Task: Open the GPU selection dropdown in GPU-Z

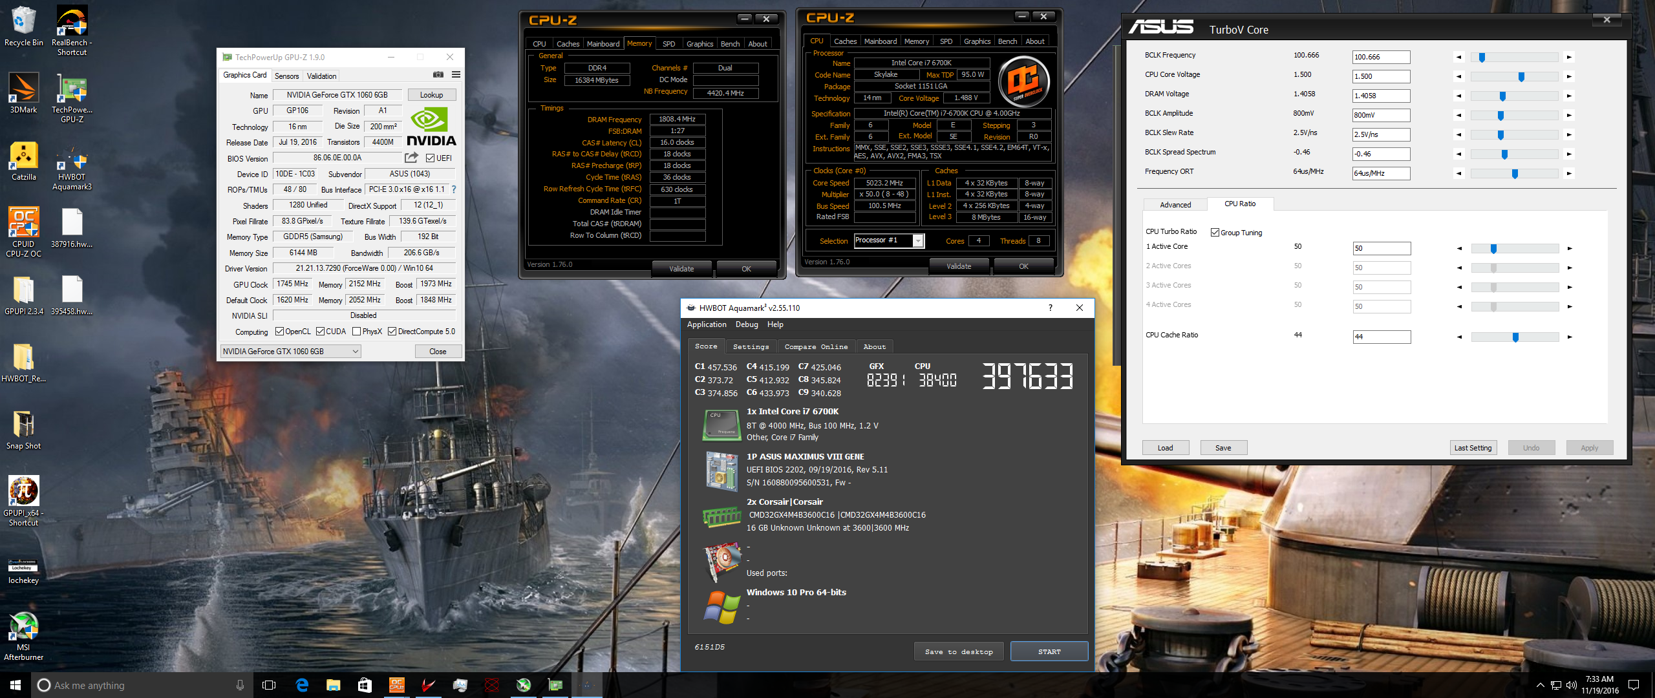Action: 290,352
